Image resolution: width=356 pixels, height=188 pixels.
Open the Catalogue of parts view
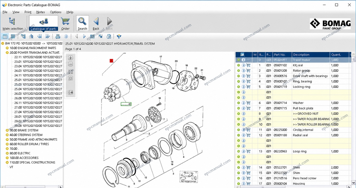(x=44, y=23)
